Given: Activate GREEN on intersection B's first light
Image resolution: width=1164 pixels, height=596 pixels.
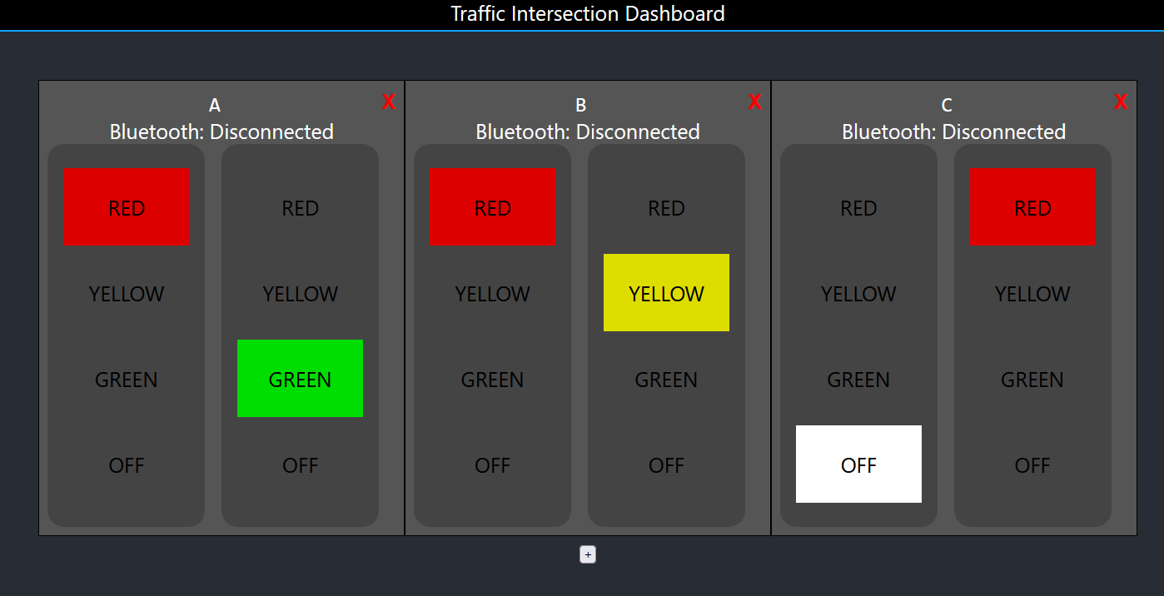Looking at the screenshot, I should click(x=492, y=380).
